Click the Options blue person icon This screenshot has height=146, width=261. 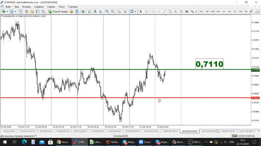coord(77,11)
